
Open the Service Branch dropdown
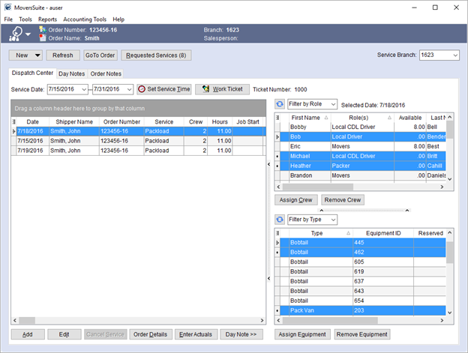click(x=454, y=55)
